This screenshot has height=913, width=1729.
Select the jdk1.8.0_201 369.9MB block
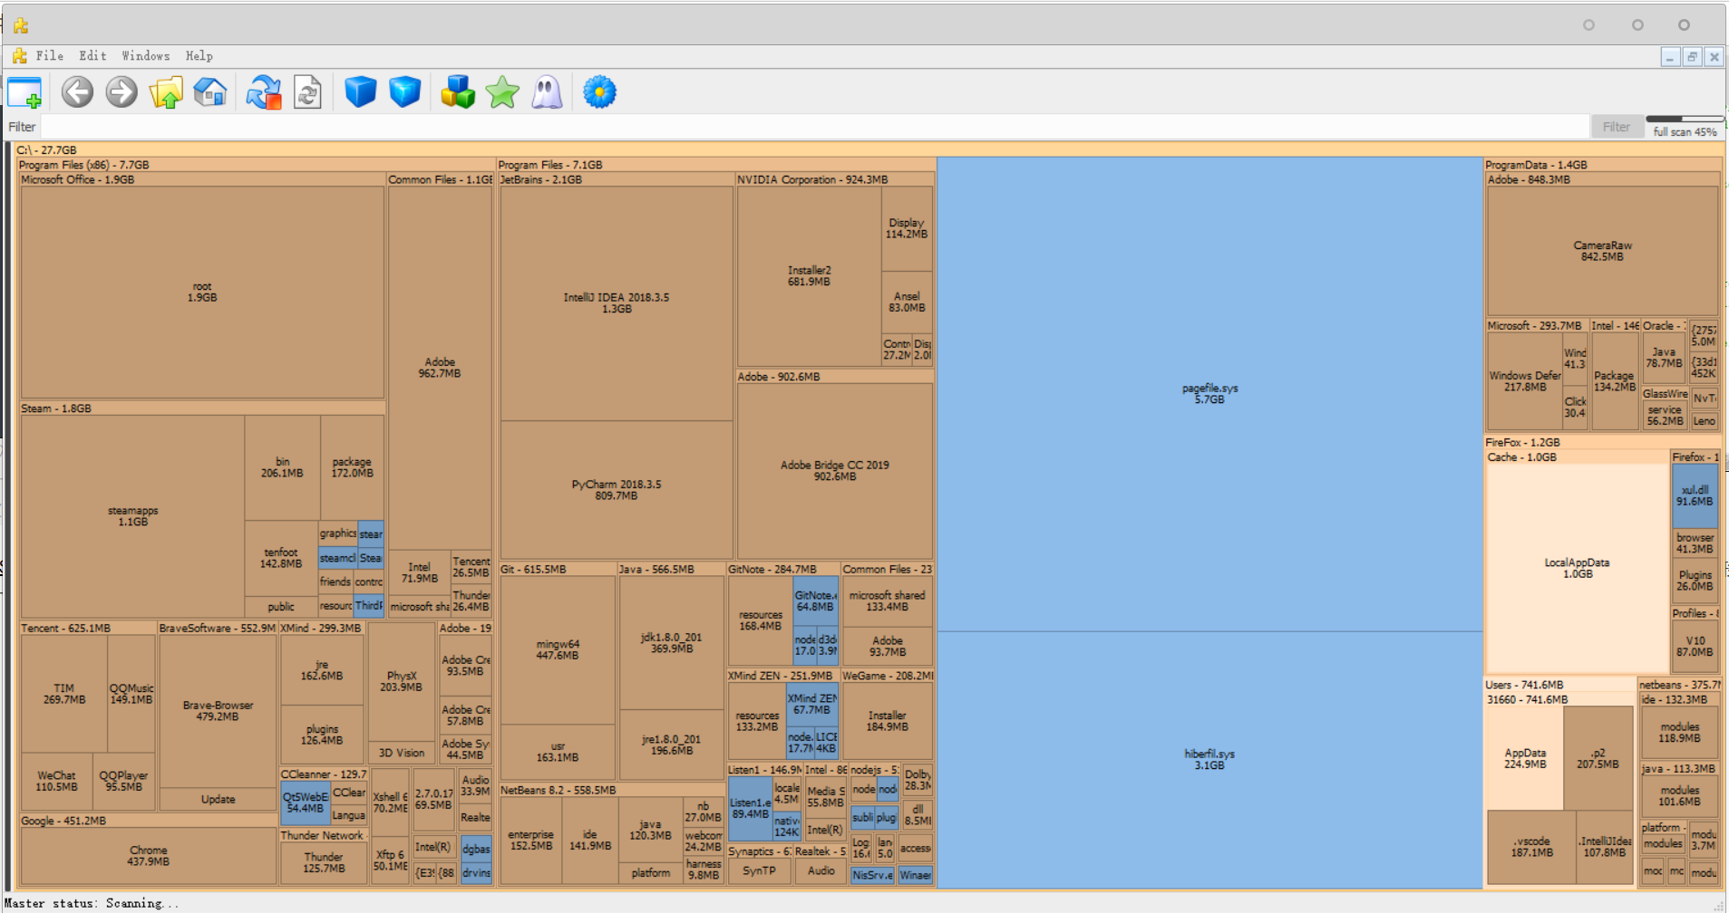pos(672,643)
